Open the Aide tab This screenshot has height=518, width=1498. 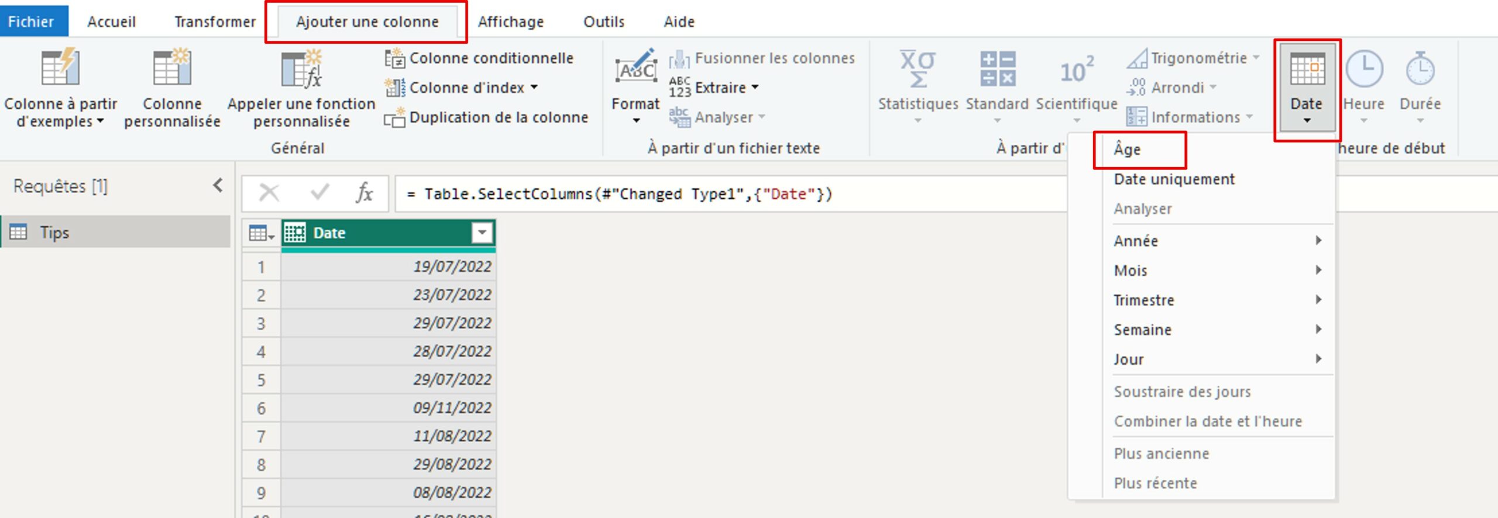tap(679, 22)
